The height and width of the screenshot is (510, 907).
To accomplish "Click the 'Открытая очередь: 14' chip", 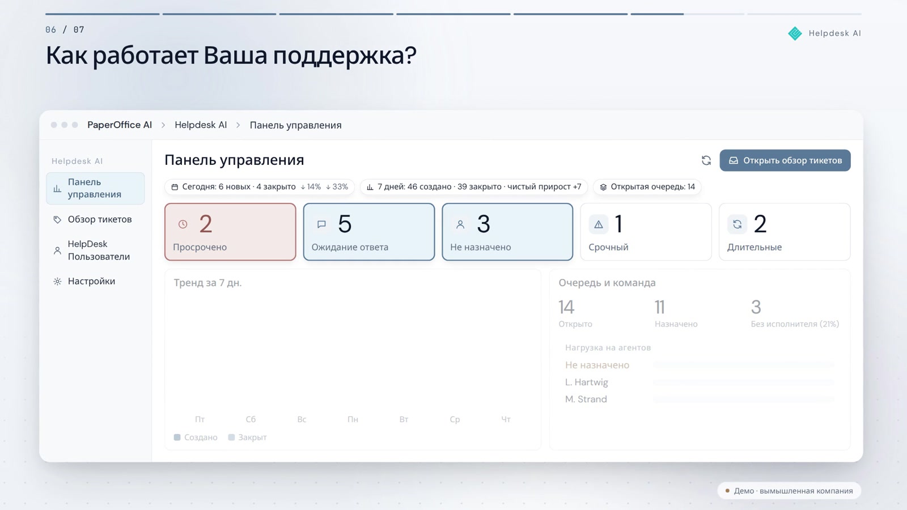I will point(647,187).
